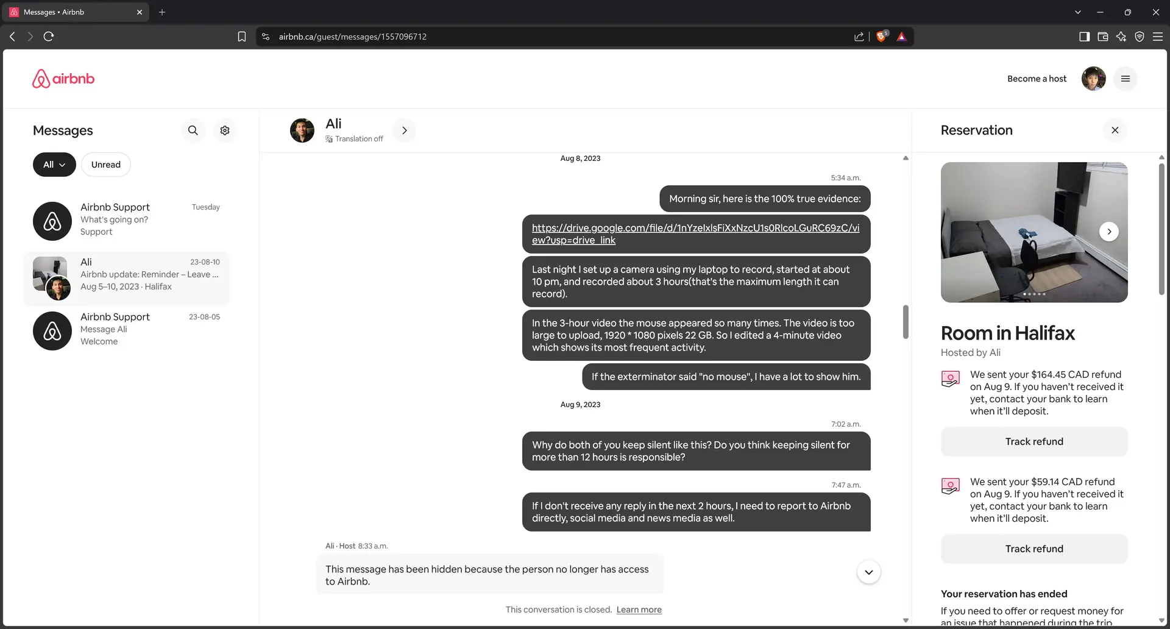Toggle the Unread filter chip
This screenshot has height=629, width=1170.
click(x=106, y=165)
